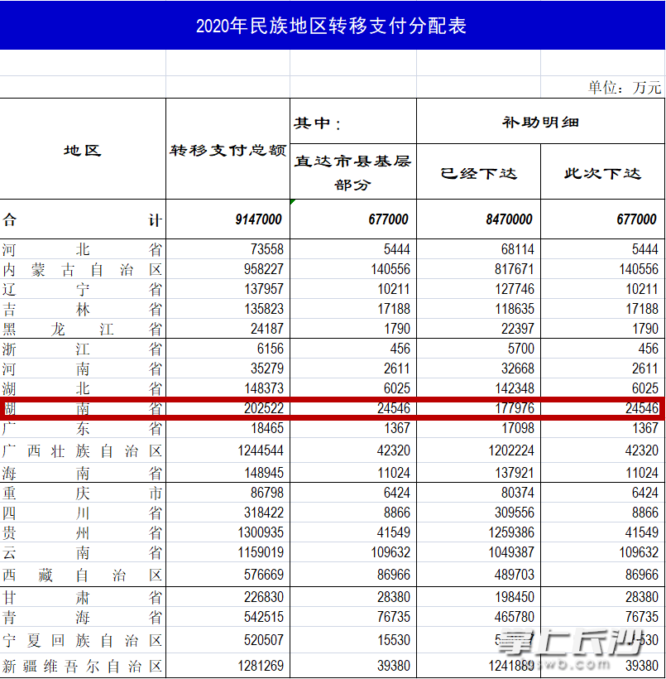Click the 广东省 row label
Viewport: 666px width, 679px height.
[x=83, y=429]
